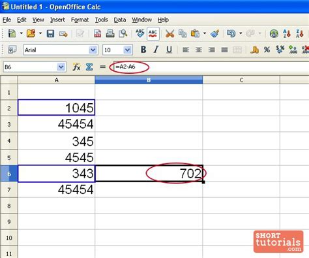Viewport: 309px width, 258px height.
Task: Open the Name Box dropdown arrow
Action: tap(61, 67)
